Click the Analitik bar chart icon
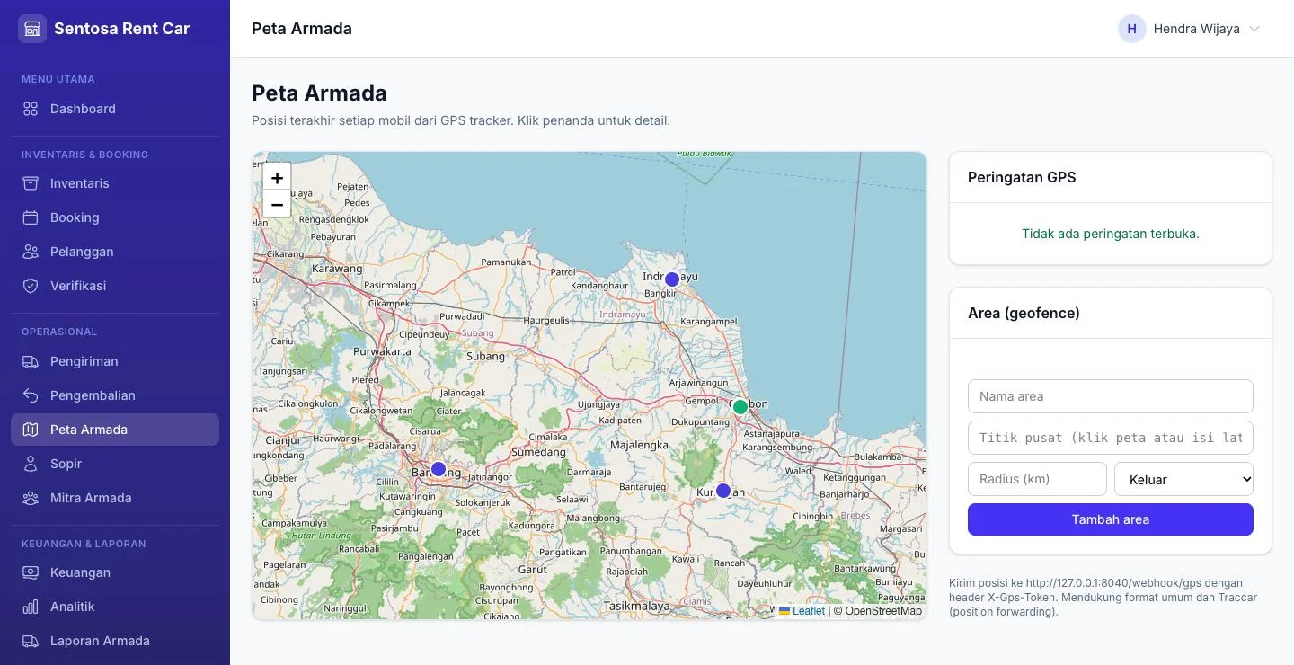The width and height of the screenshot is (1294, 665). click(x=31, y=607)
